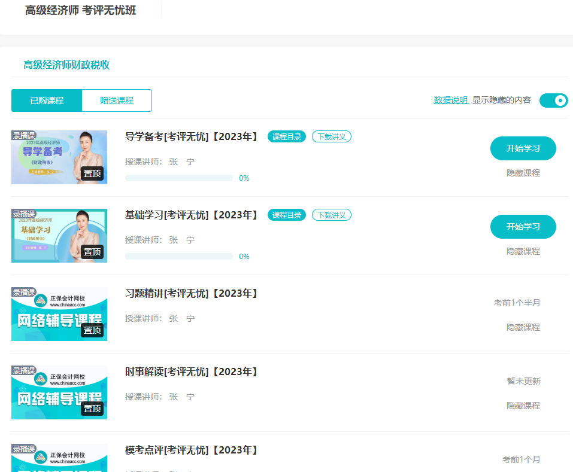Hide the 导学备考 course via 隐藏课程

pos(523,173)
